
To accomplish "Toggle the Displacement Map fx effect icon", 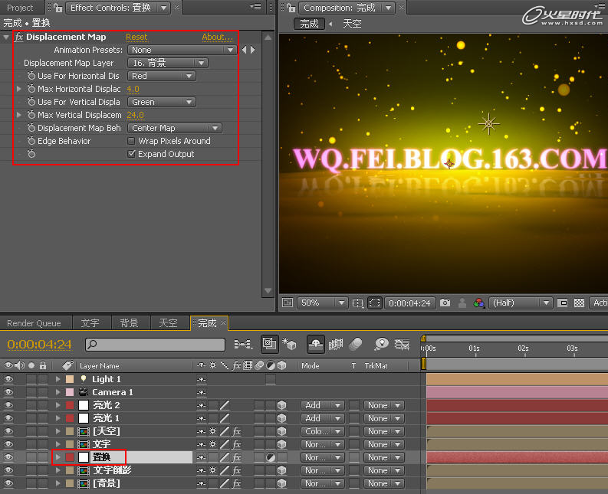I will point(18,37).
